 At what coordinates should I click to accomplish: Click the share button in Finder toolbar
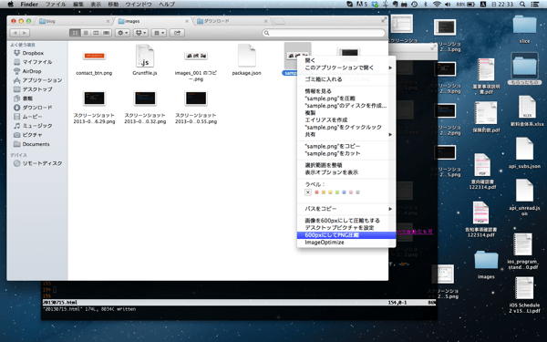tap(177, 33)
